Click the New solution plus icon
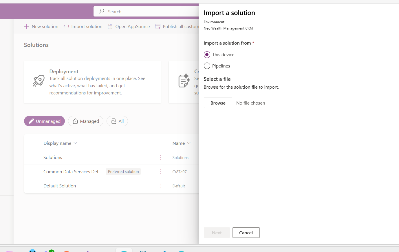The width and height of the screenshot is (399, 252). [26, 26]
